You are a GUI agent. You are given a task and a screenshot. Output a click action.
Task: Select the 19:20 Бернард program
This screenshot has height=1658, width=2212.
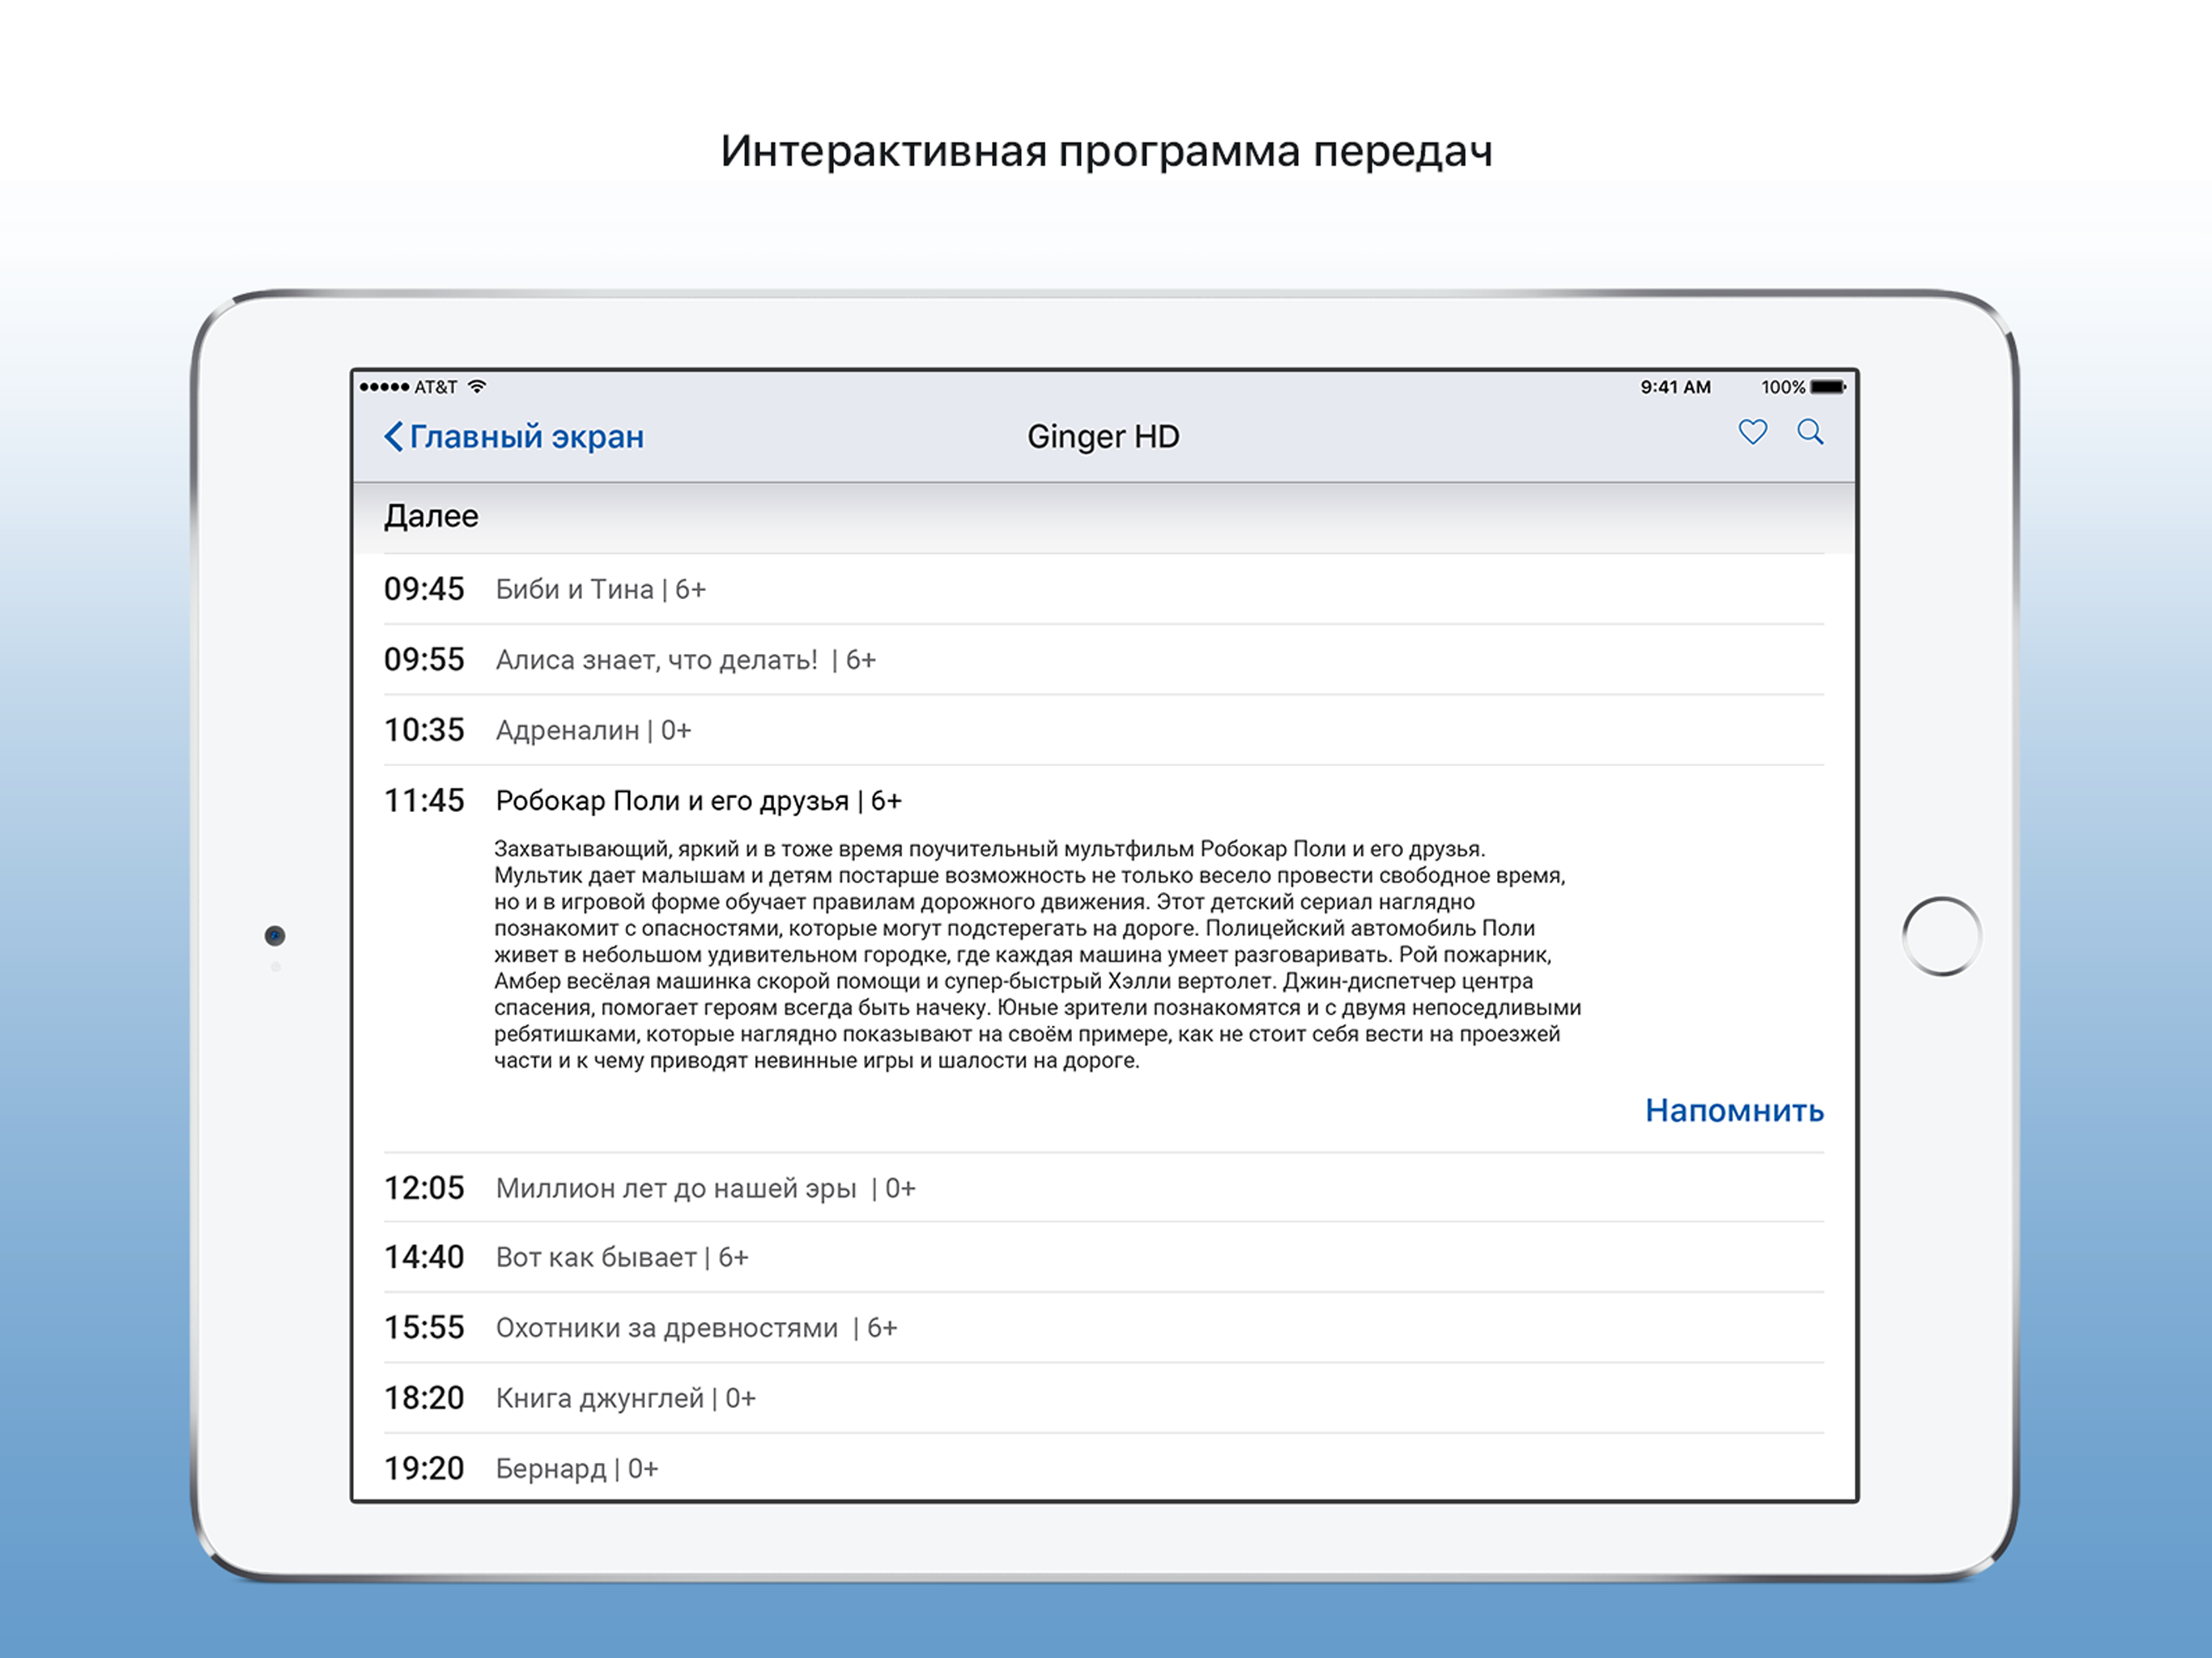coord(576,1469)
